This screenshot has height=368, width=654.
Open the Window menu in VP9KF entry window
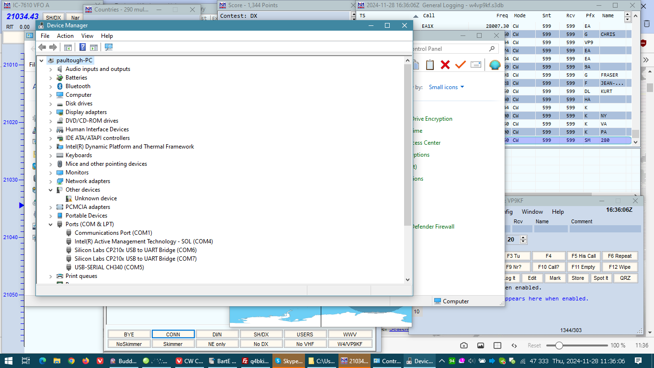click(x=532, y=212)
